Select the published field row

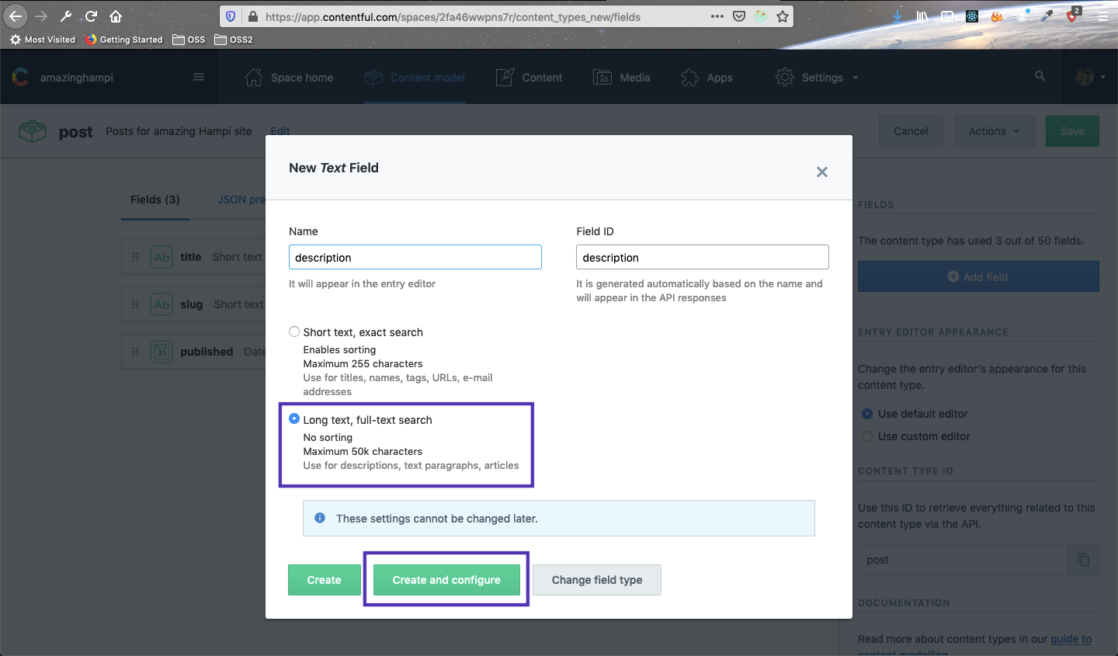click(193, 352)
